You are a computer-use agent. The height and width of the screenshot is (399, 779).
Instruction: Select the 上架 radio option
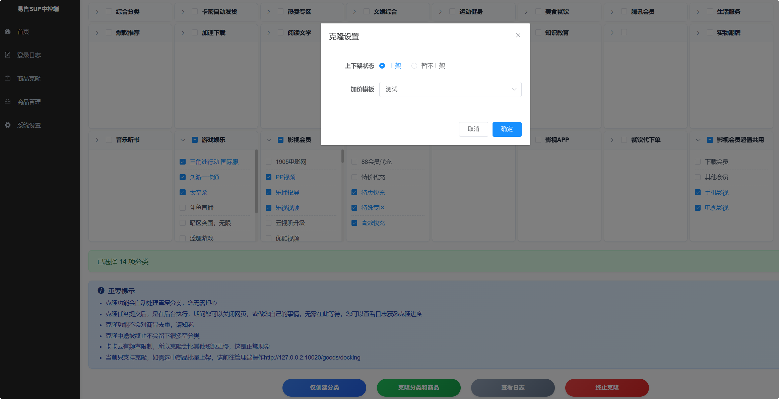pyautogui.click(x=382, y=66)
